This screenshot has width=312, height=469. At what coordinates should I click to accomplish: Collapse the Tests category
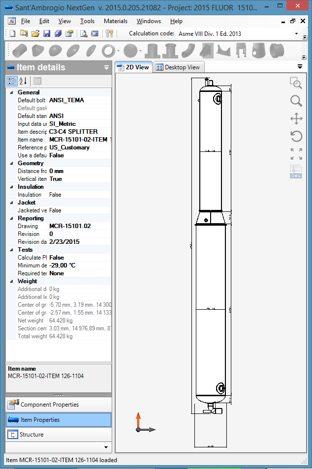pyautogui.click(x=11, y=250)
